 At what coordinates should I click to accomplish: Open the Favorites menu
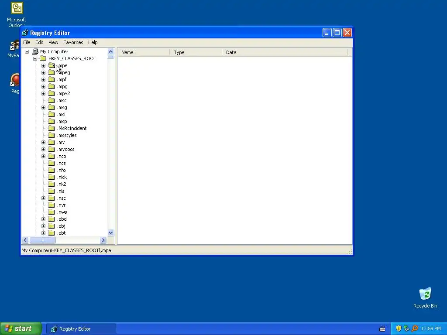[73, 42]
